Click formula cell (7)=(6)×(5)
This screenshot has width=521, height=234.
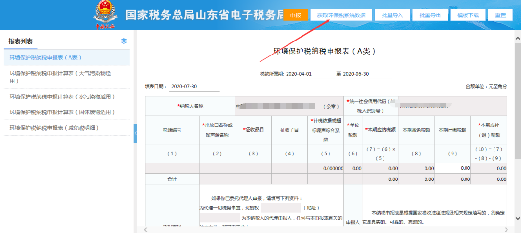tap(380, 153)
